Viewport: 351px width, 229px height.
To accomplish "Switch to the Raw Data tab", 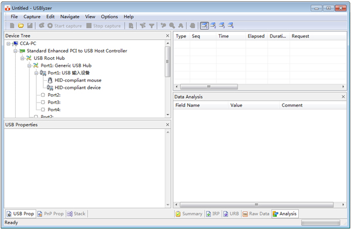I will tap(256, 214).
